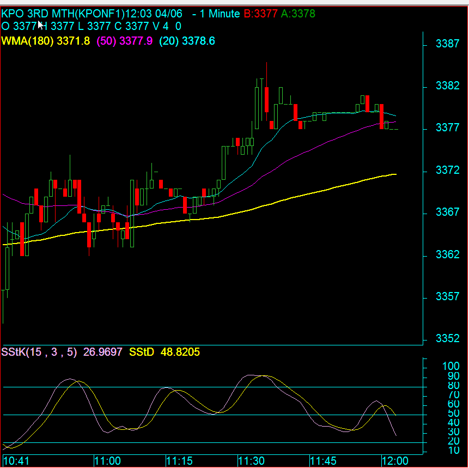Click the 3377 price axis label
Image resolution: width=469 pixels, height=468 pixels.
coord(447,128)
